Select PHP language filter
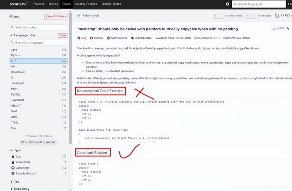The height and width of the screenshot is (191, 292). [x=39, y=89]
